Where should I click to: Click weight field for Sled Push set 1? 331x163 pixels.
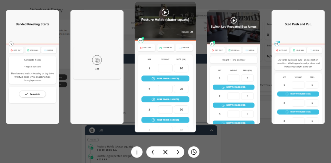coord(298,85)
